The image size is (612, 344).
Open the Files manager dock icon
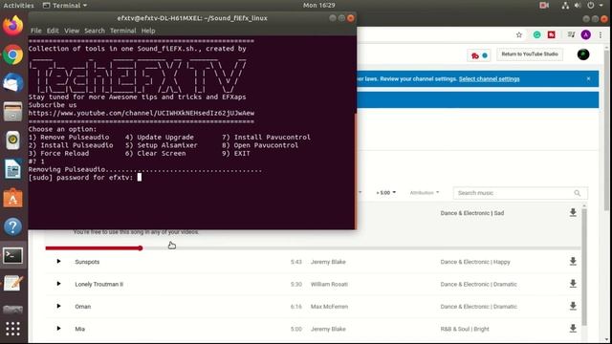(x=12, y=112)
